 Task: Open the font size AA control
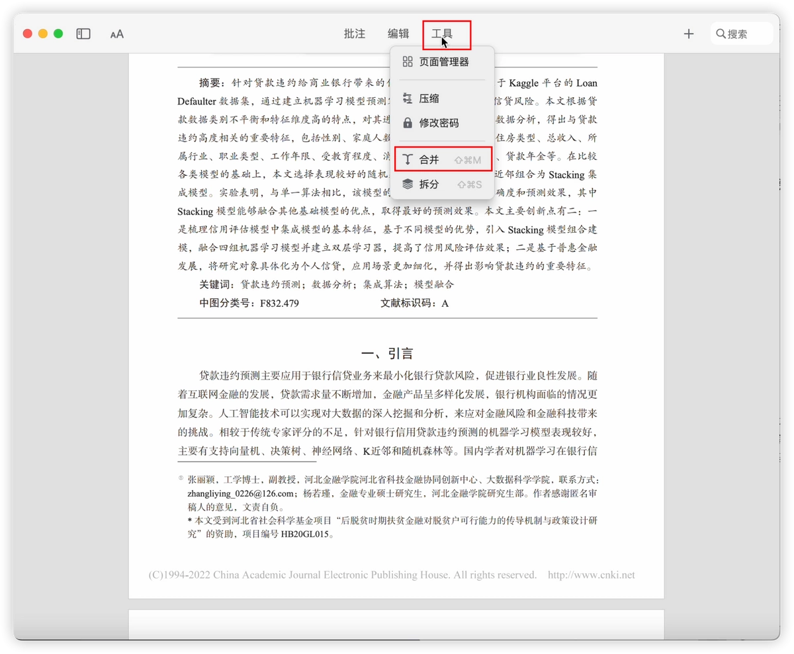pos(117,34)
